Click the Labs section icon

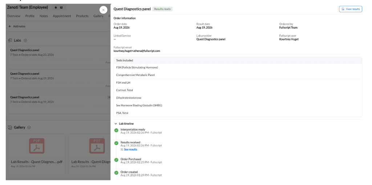10,40
